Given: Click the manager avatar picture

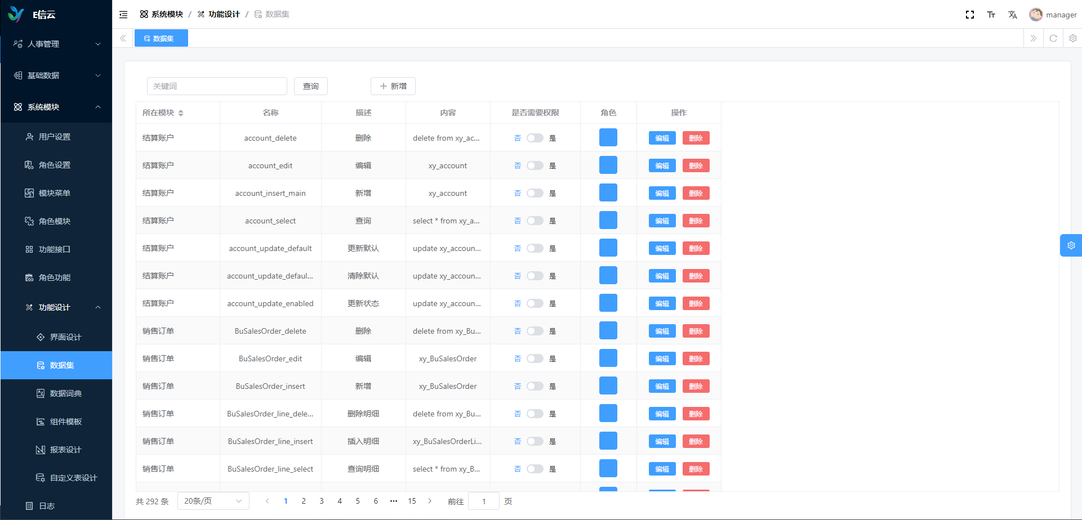Looking at the screenshot, I should [1036, 15].
